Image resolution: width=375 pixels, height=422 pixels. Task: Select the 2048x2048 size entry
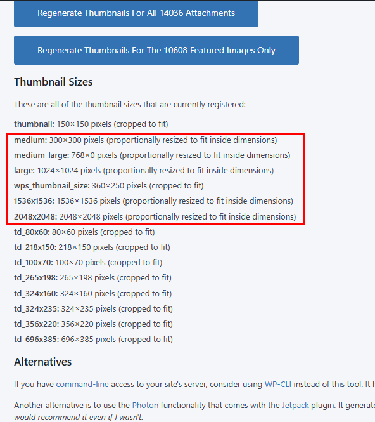[155, 216]
